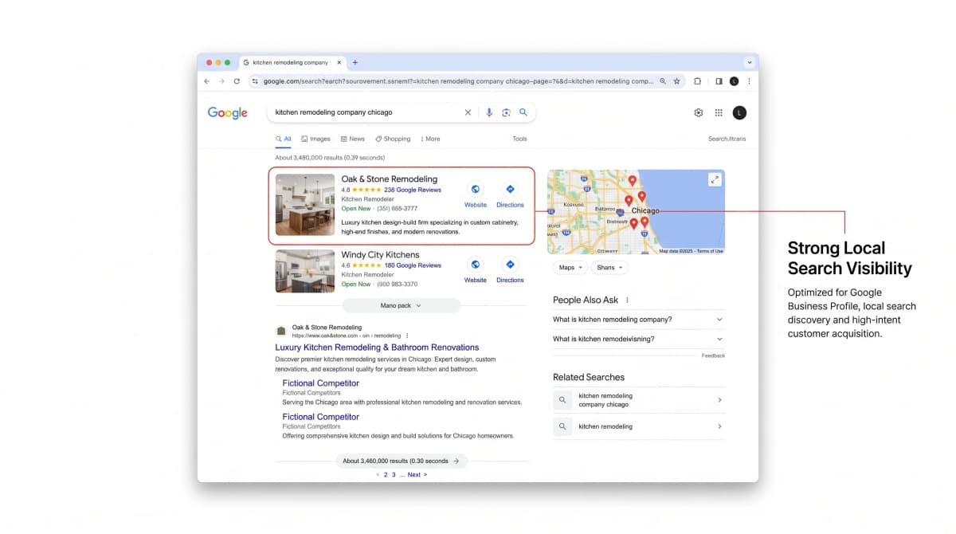Open Google apps grid icon
Image resolution: width=956 pixels, height=534 pixels.
point(719,113)
